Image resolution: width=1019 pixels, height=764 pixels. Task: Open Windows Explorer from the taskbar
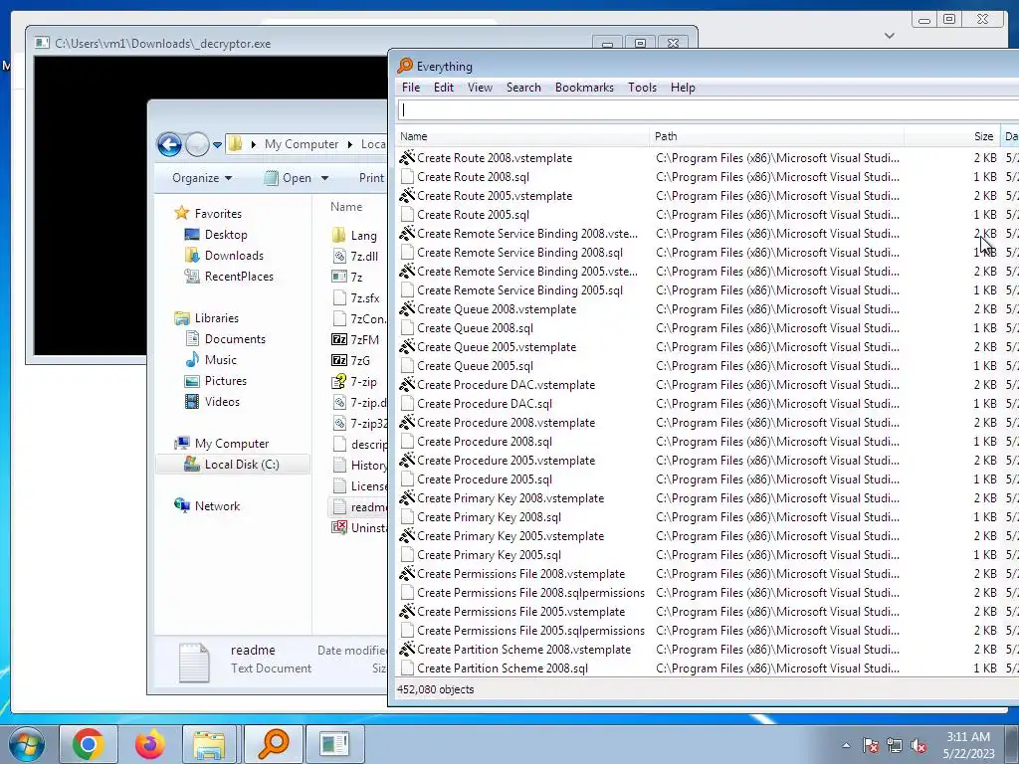[209, 744]
